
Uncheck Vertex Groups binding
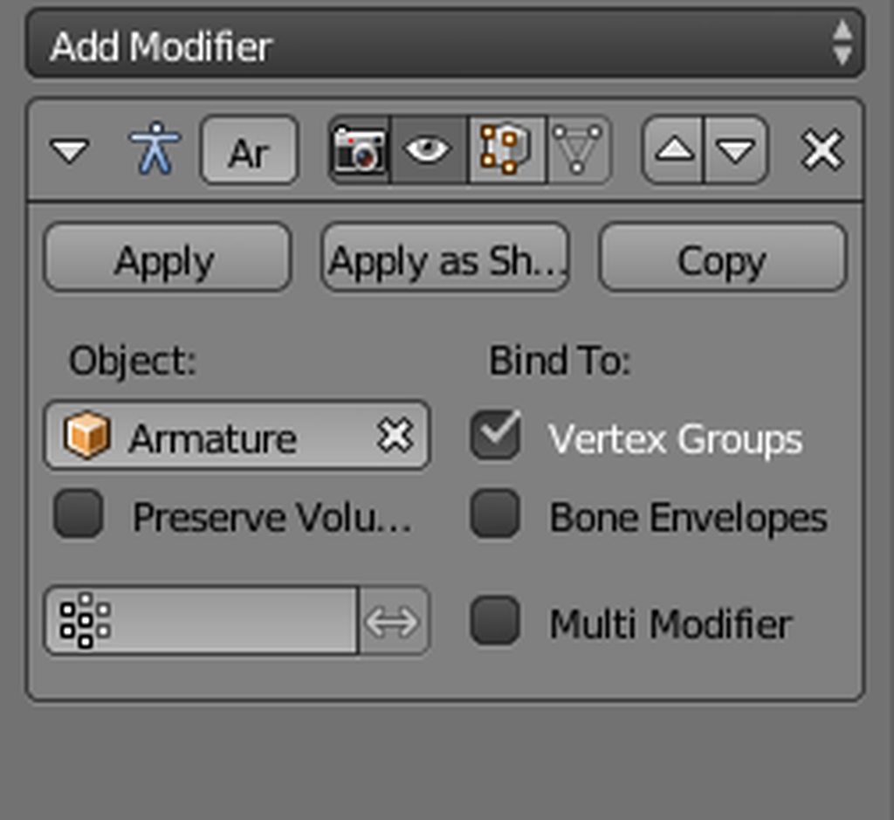[496, 436]
